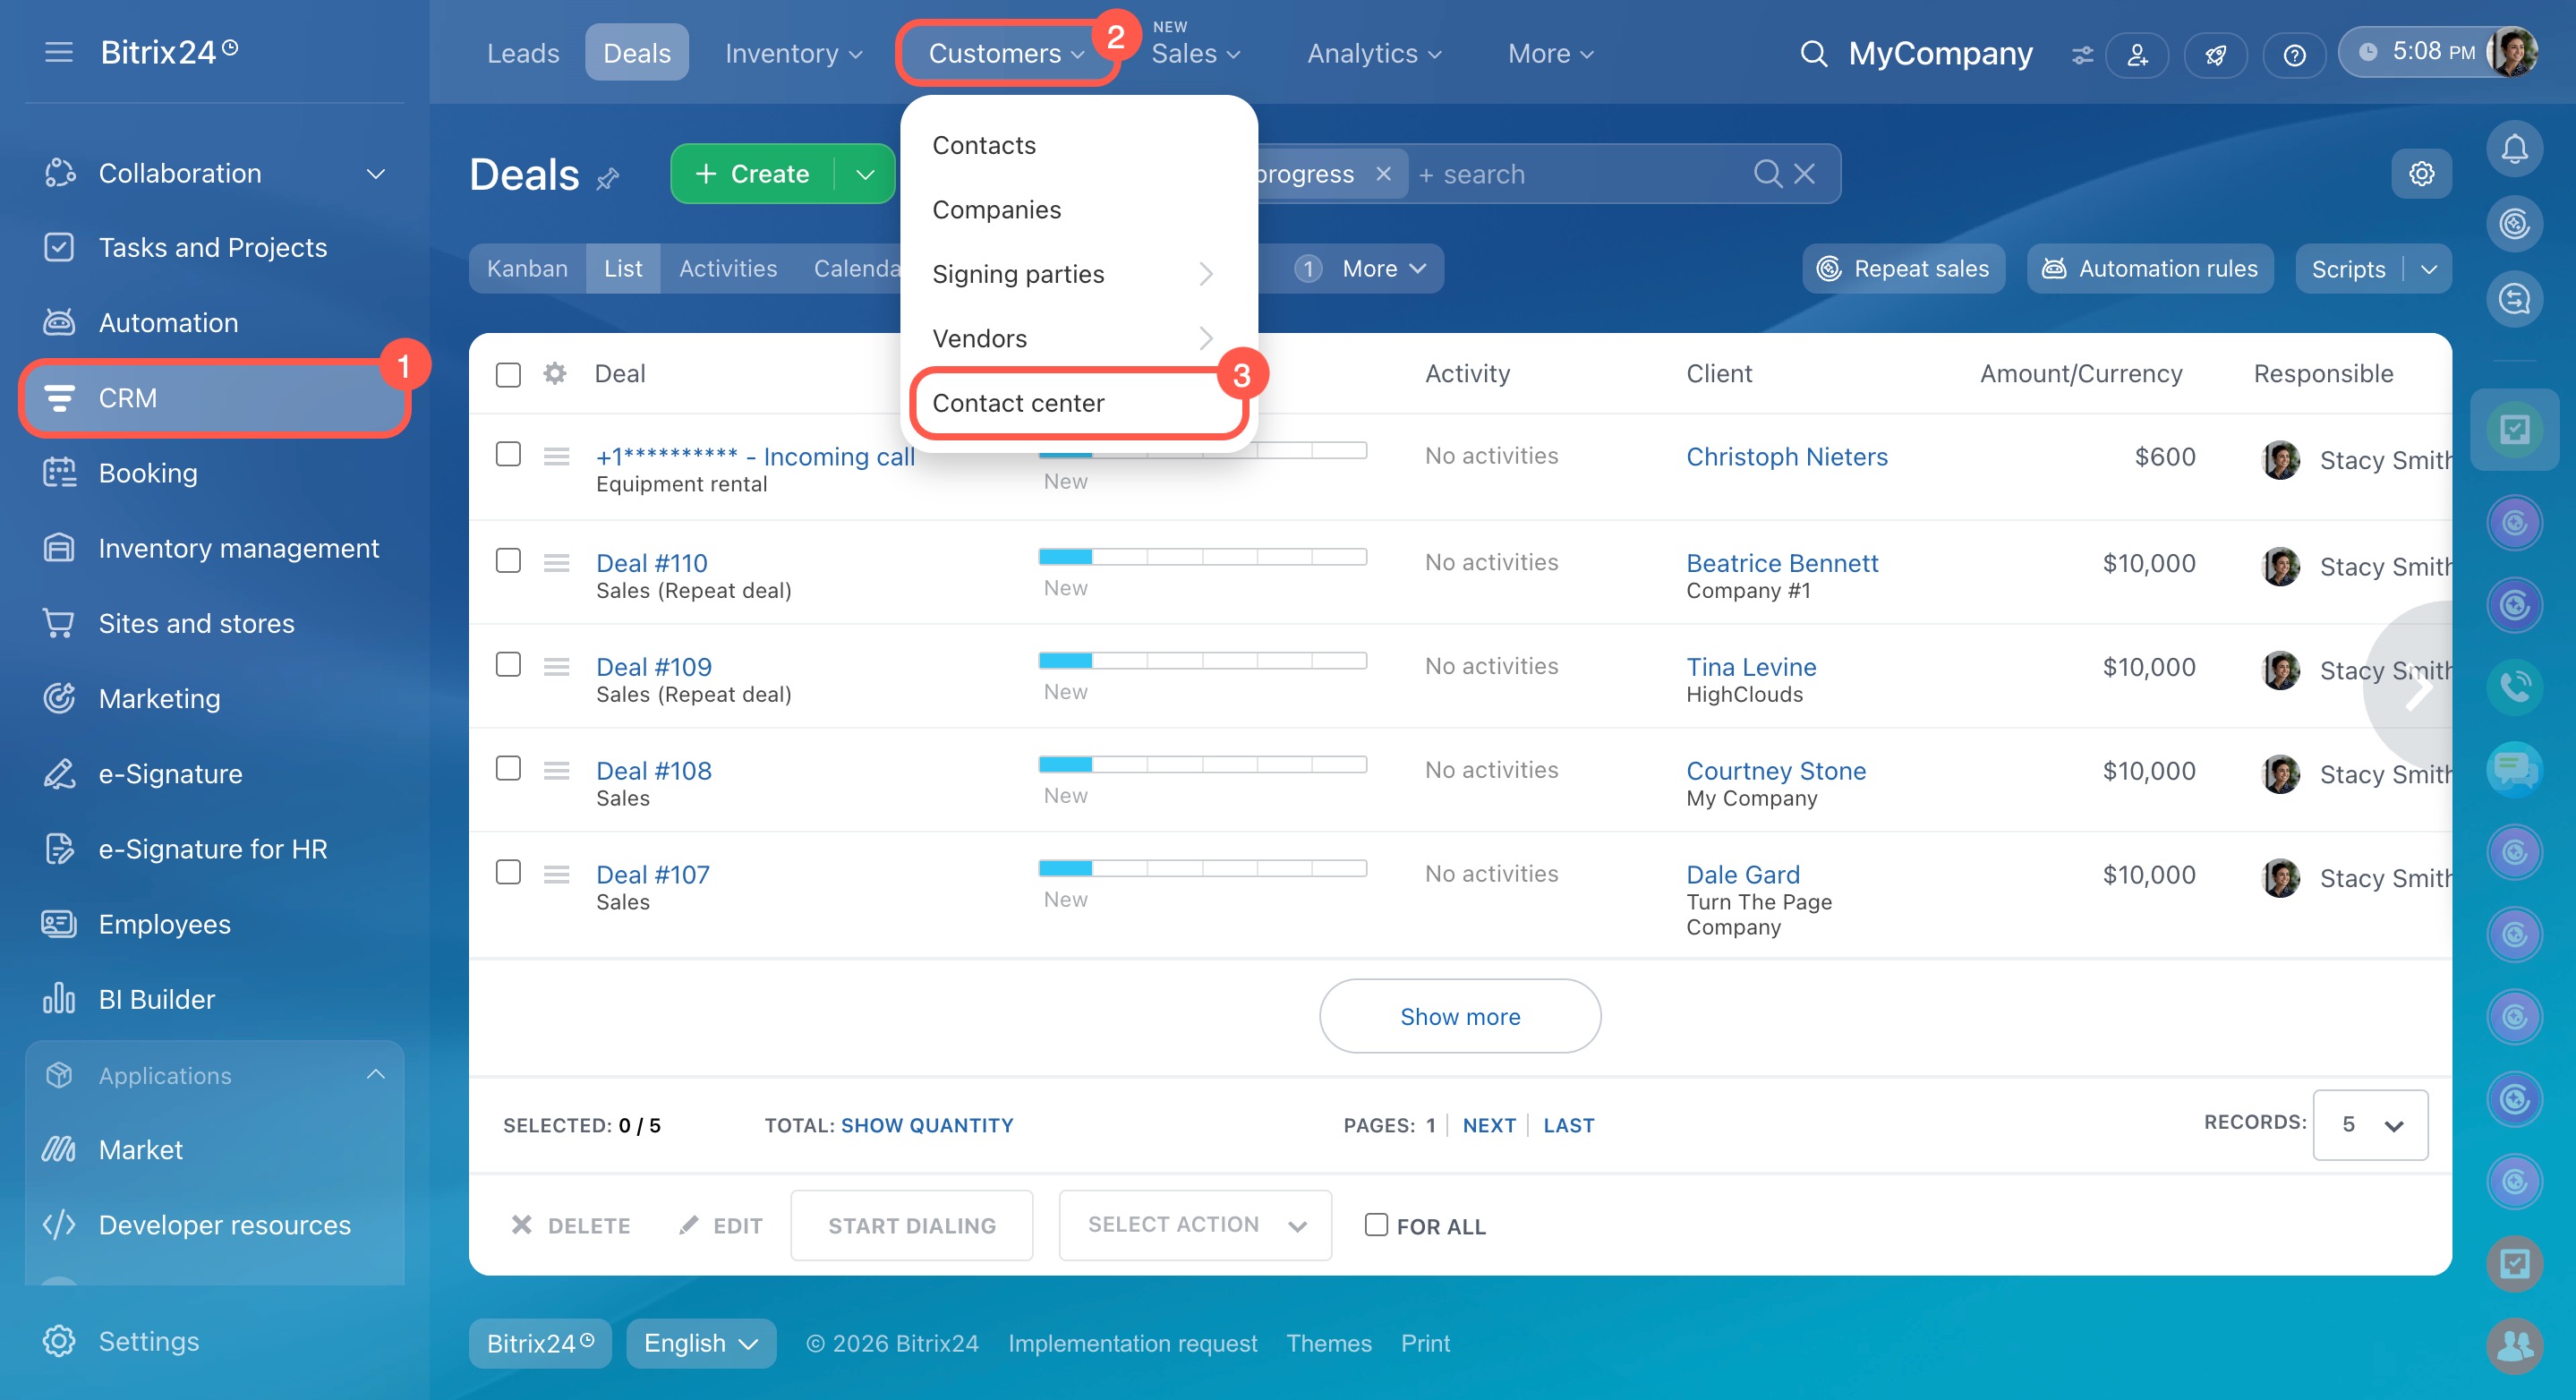This screenshot has height=1400, width=2576.
Task: Switch to the Kanban view tab
Action: (x=527, y=268)
